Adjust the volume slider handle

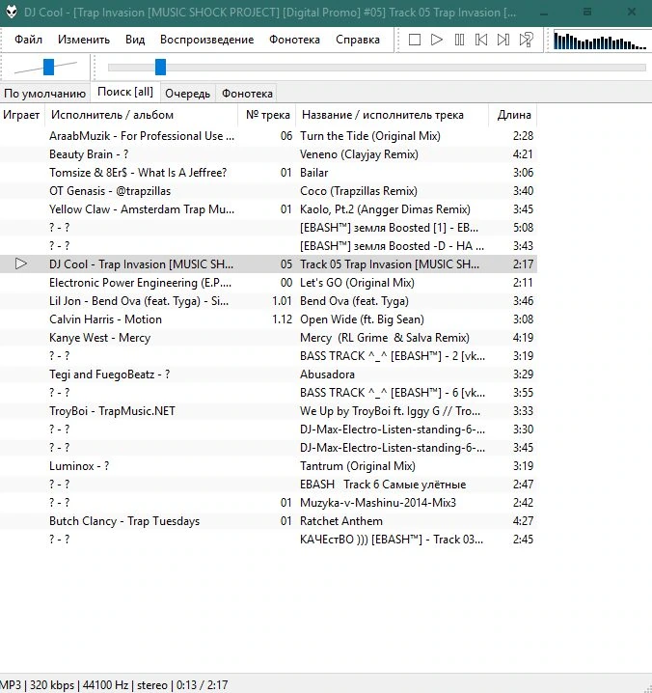(x=48, y=67)
